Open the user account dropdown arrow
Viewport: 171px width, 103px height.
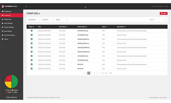click(167, 6)
